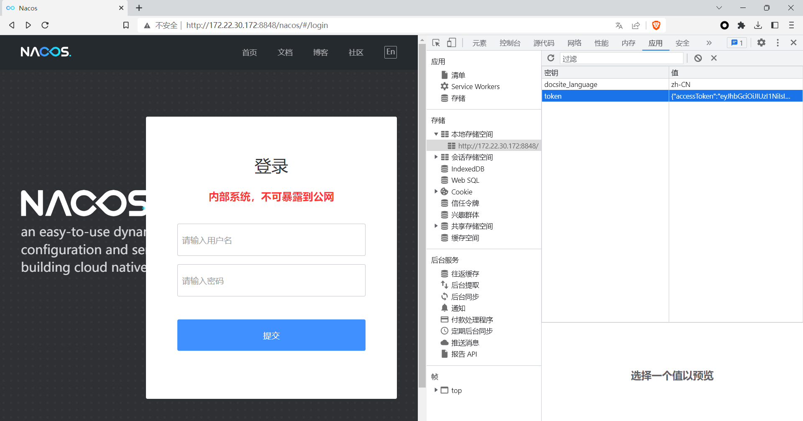Expand the Cookie tree node
This screenshot has height=421, width=803.
pos(436,192)
